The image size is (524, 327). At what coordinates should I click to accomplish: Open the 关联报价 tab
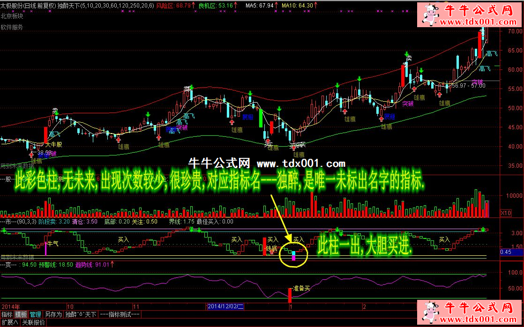33,322
